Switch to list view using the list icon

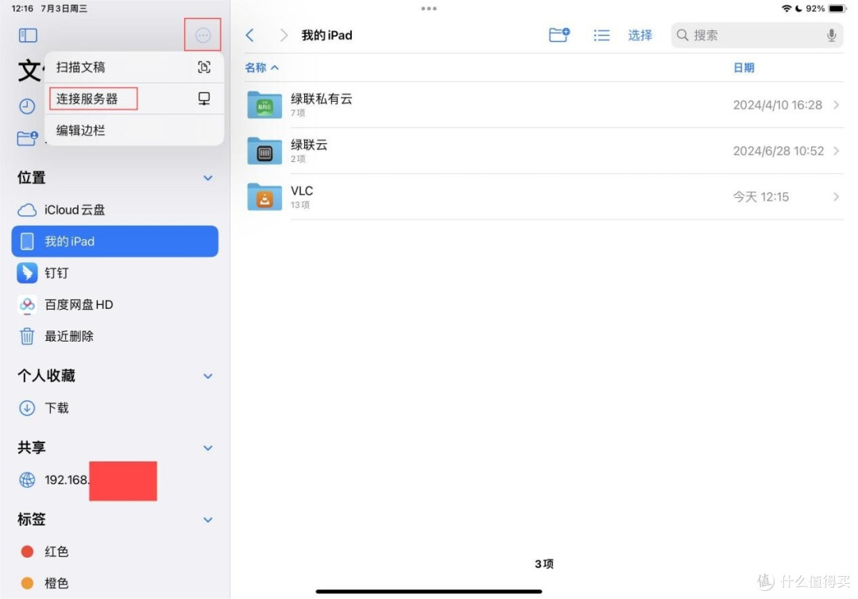(x=601, y=35)
